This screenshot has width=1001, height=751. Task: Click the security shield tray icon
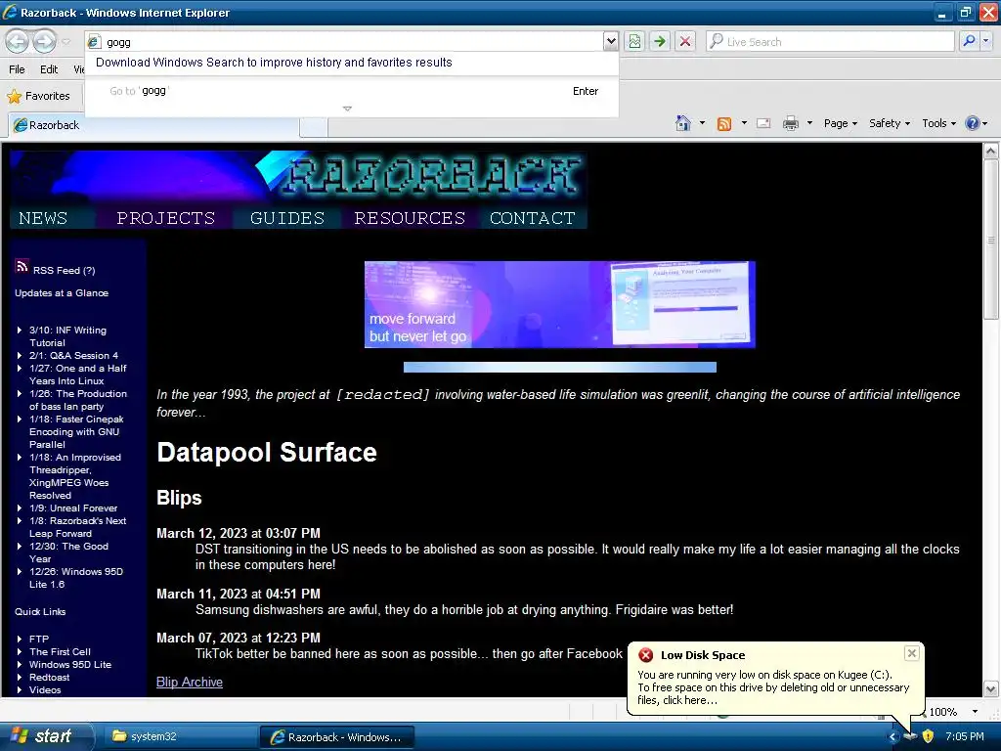pyautogui.click(x=928, y=737)
